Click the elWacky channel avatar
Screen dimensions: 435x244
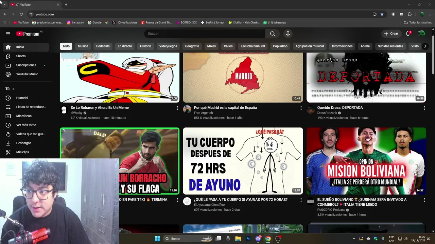[x=64, y=109]
